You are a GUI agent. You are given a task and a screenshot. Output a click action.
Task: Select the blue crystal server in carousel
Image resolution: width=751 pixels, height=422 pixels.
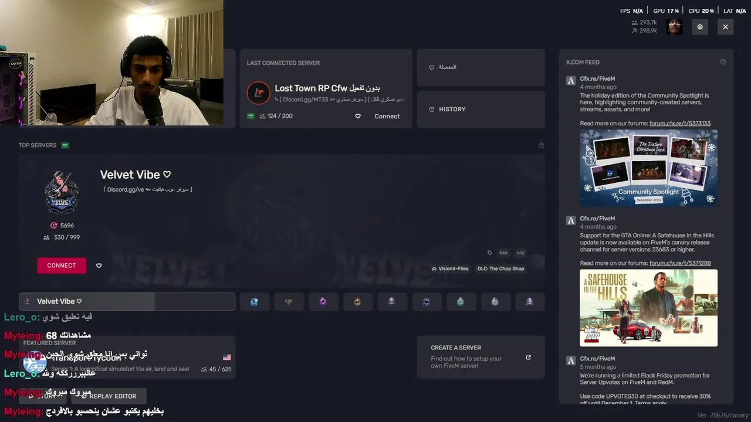coord(254,301)
